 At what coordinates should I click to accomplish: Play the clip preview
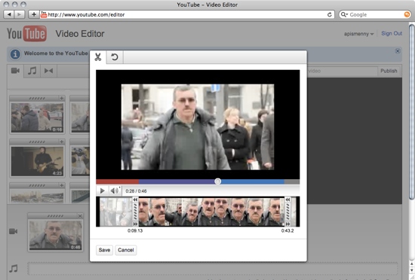[x=102, y=190]
